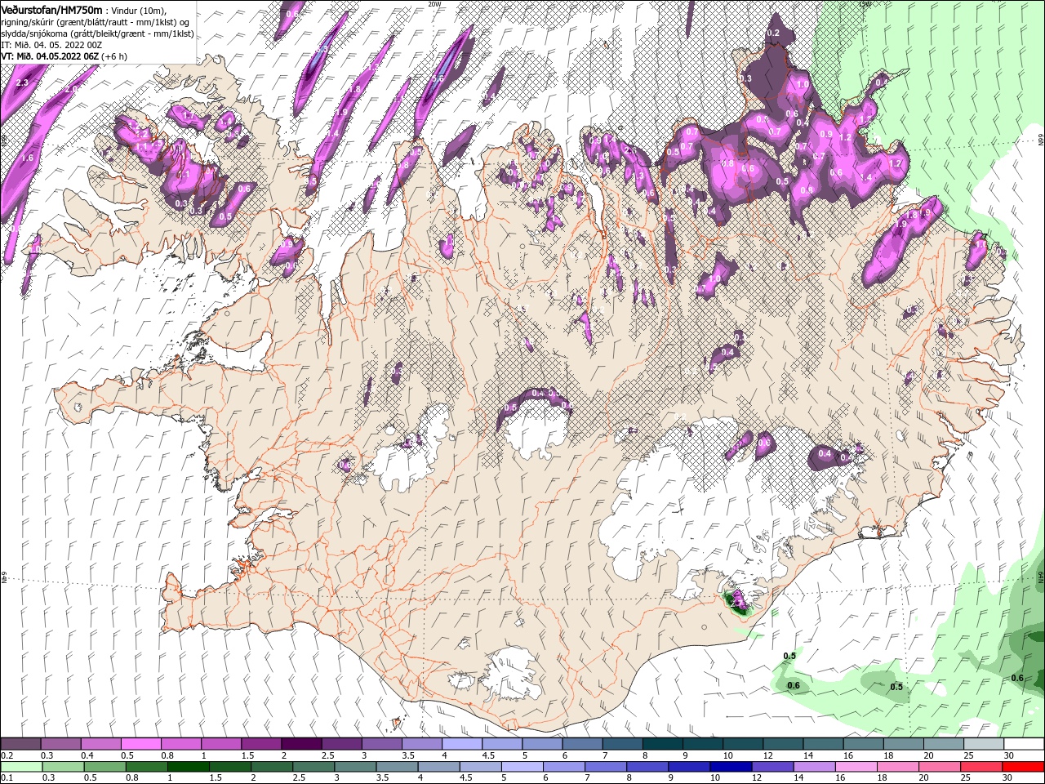Select the white 30 upper legend swatch
The height and width of the screenshot is (784, 1045).
point(1025,744)
